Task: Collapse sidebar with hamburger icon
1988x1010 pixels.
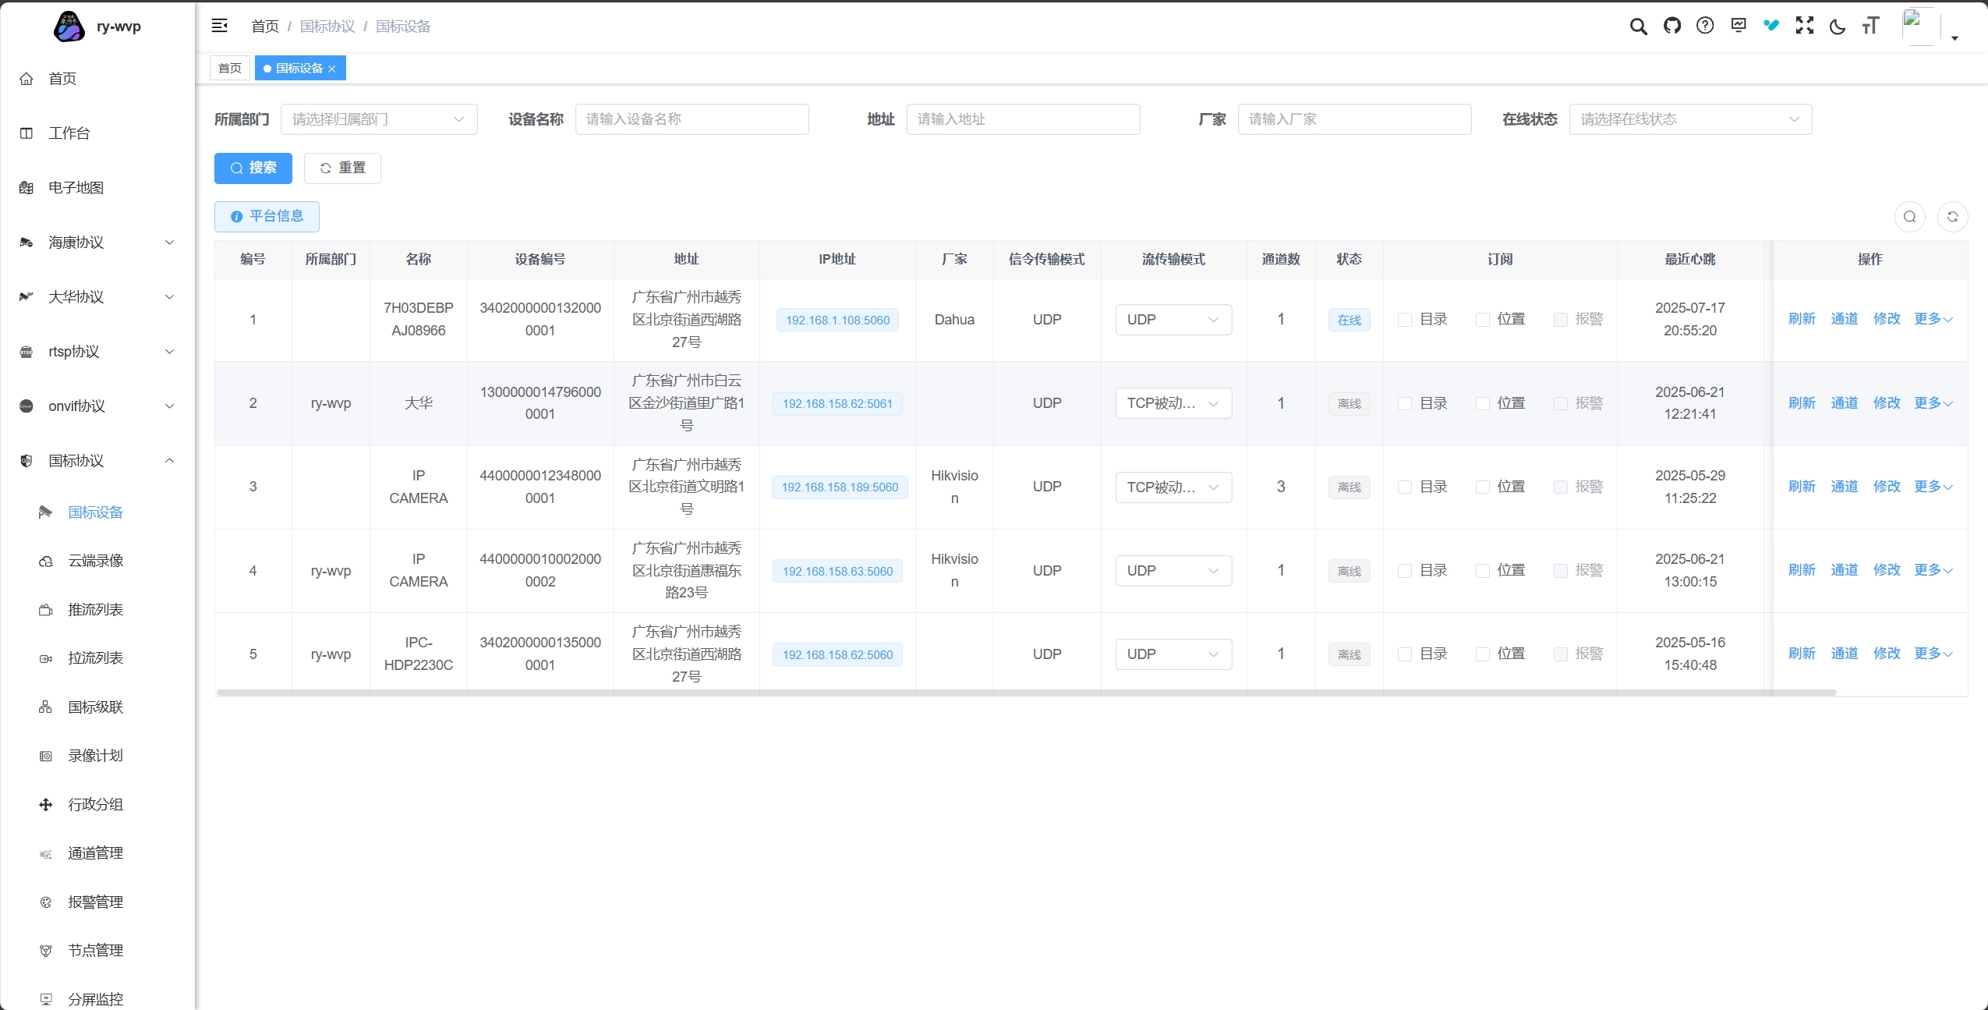Action: tap(220, 27)
